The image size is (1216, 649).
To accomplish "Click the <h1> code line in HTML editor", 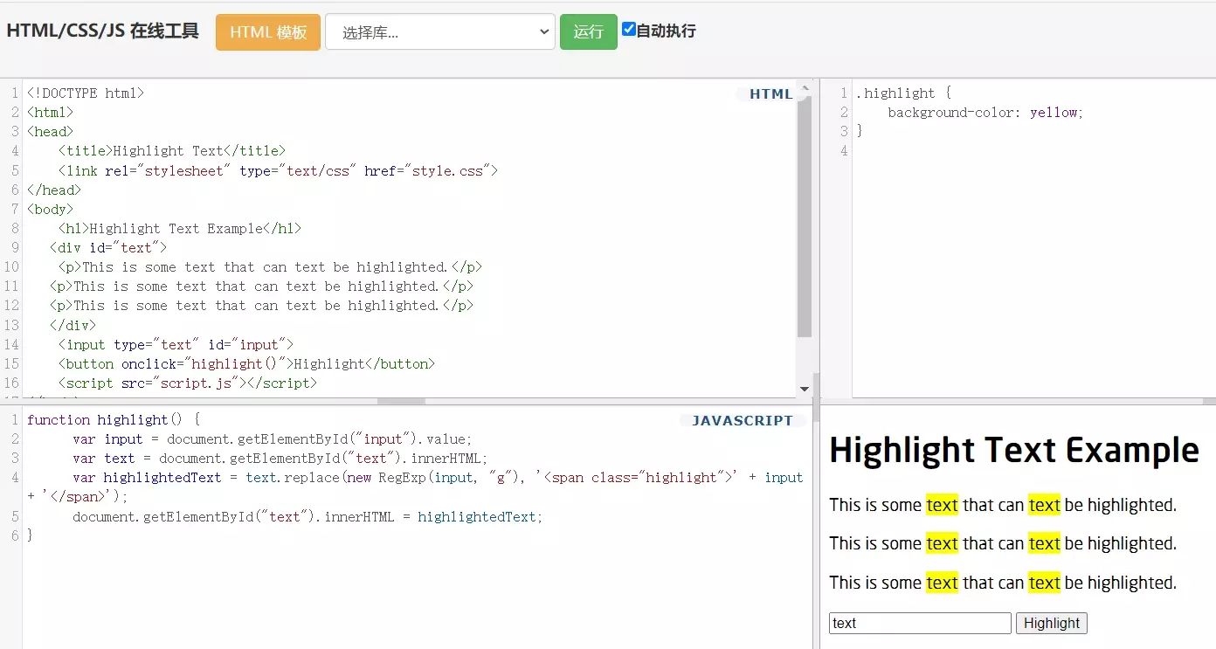I will click(x=180, y=228).
